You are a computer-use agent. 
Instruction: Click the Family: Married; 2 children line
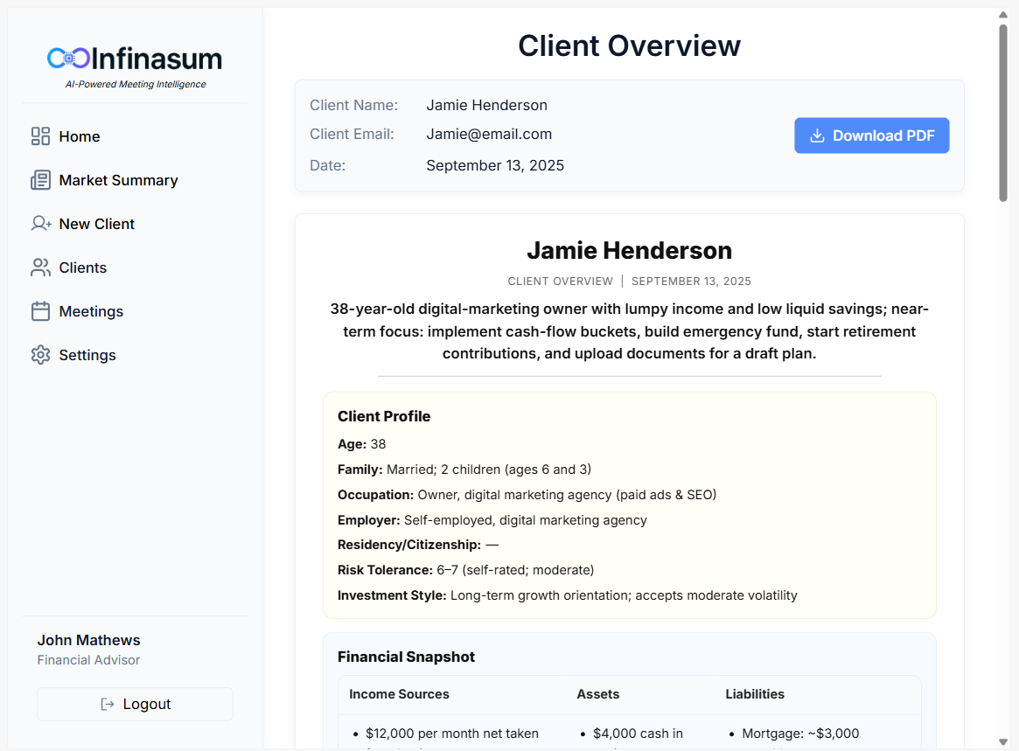pos(464,469)
